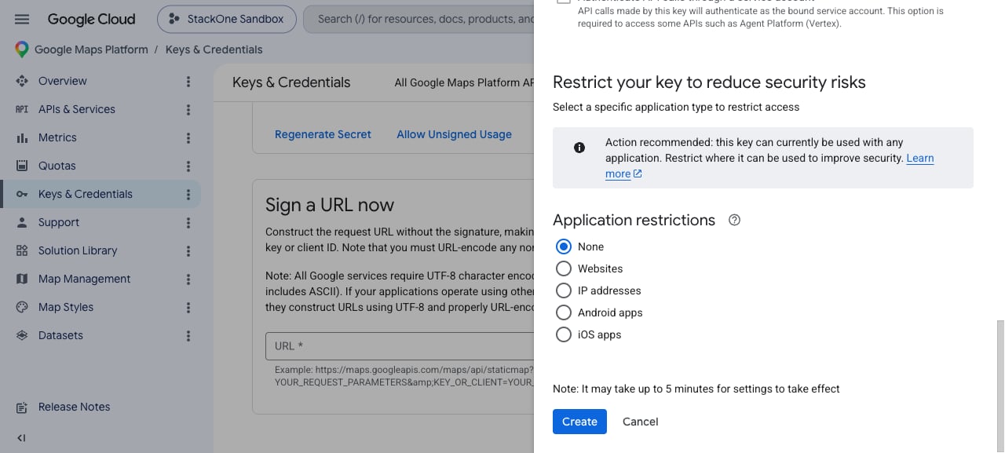1005x453 pixels.
Task: Click the Map Management map icon
Action: pyautogui.click(x=22, y=279)
